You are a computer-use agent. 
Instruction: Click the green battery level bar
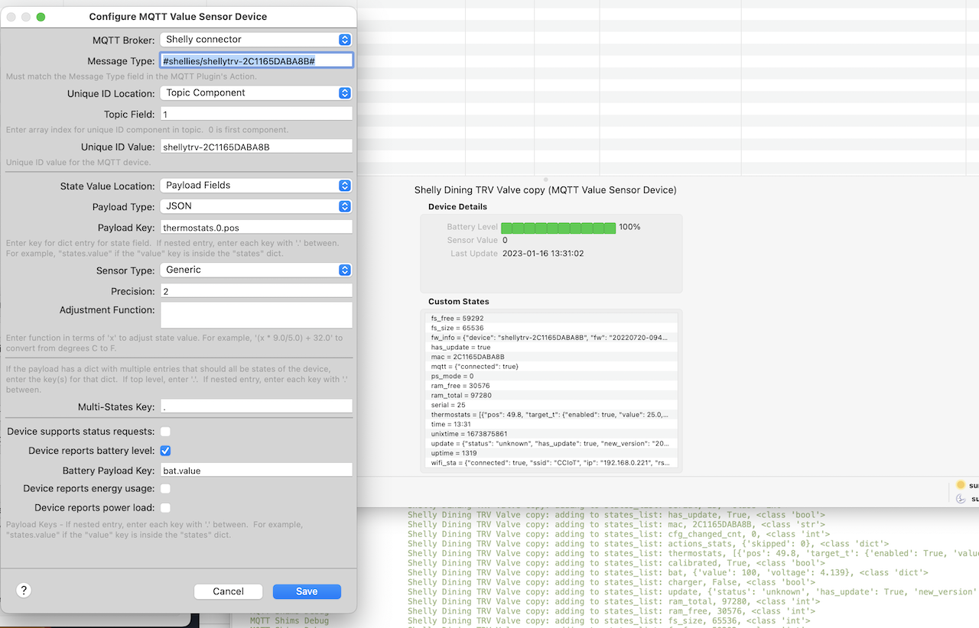(x=558, y=228)
